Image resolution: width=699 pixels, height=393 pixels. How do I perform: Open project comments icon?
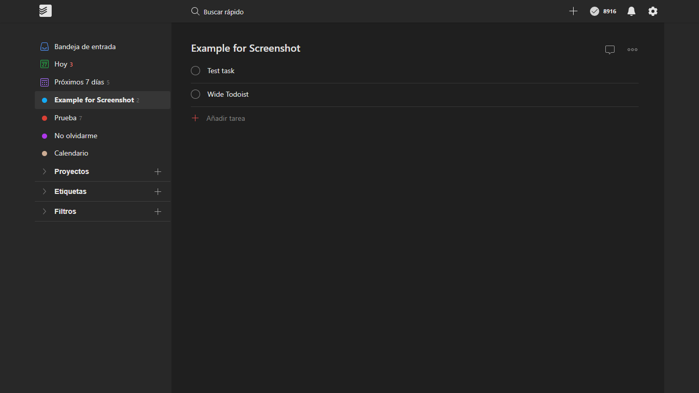[609, 49]
